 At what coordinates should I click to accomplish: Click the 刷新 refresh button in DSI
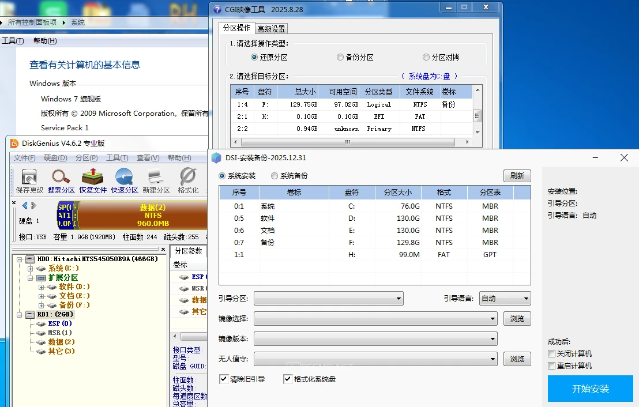[x=517, y=175]
